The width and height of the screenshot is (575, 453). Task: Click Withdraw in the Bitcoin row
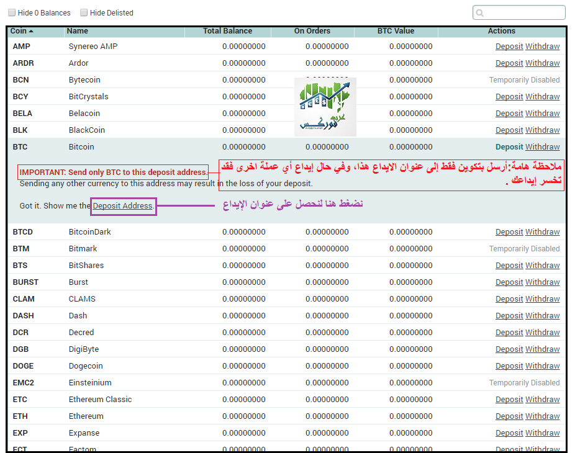tap(543, 147)
